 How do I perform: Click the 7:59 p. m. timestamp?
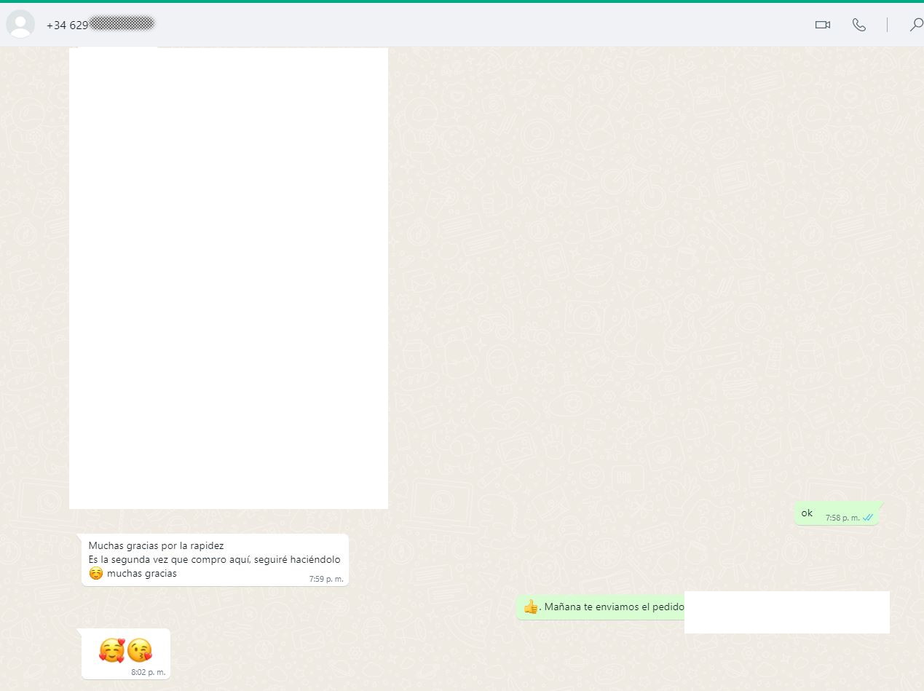click(x=326, y=579)
